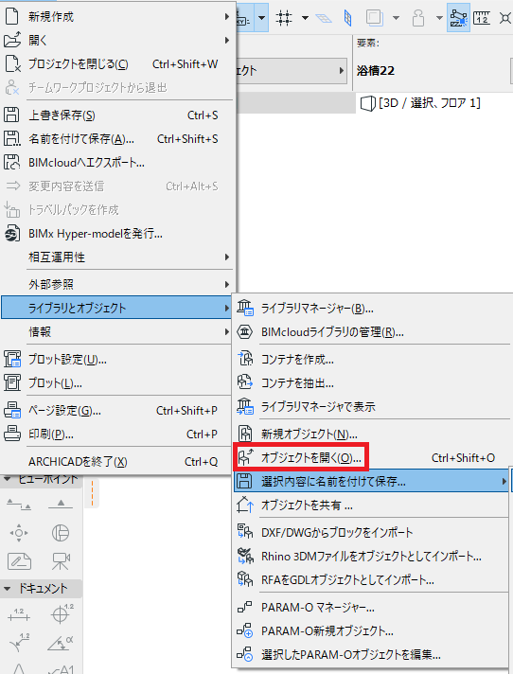Click the plotter icon beside プロット(L)

[12, 382]
